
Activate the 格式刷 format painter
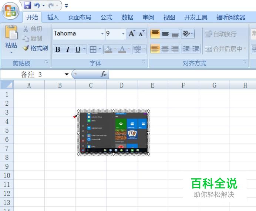(35, 48)
